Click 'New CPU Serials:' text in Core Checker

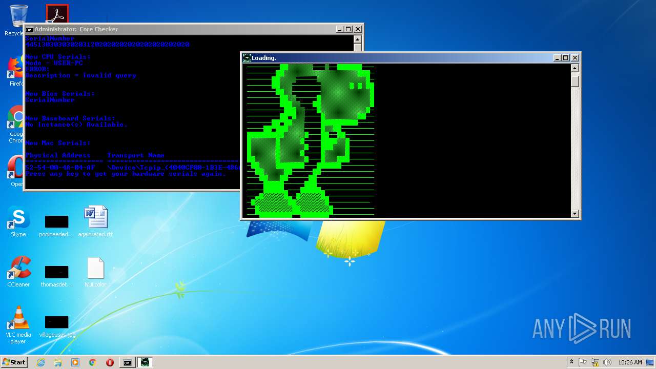(58, 57)
